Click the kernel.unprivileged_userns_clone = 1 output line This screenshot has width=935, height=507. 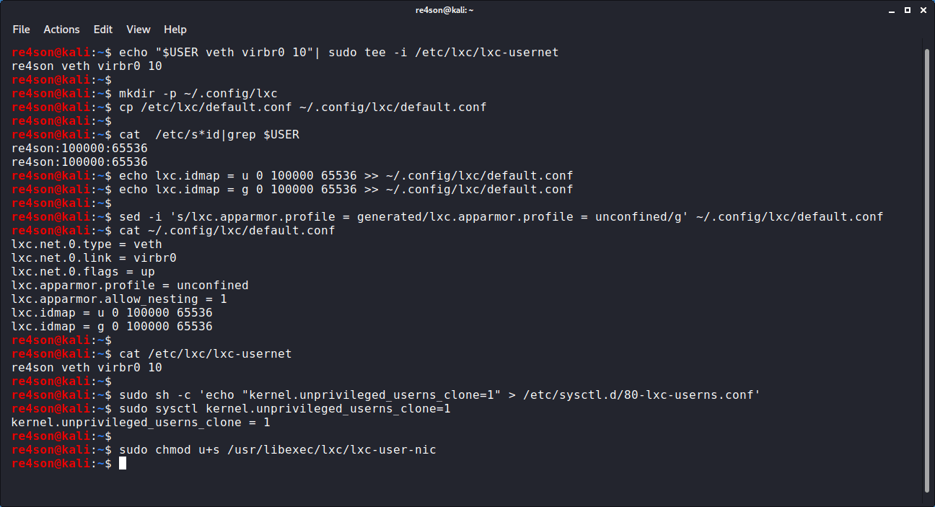point(141,423)
